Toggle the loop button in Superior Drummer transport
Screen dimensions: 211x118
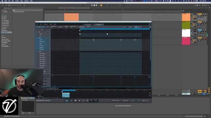tap(72, 101)
